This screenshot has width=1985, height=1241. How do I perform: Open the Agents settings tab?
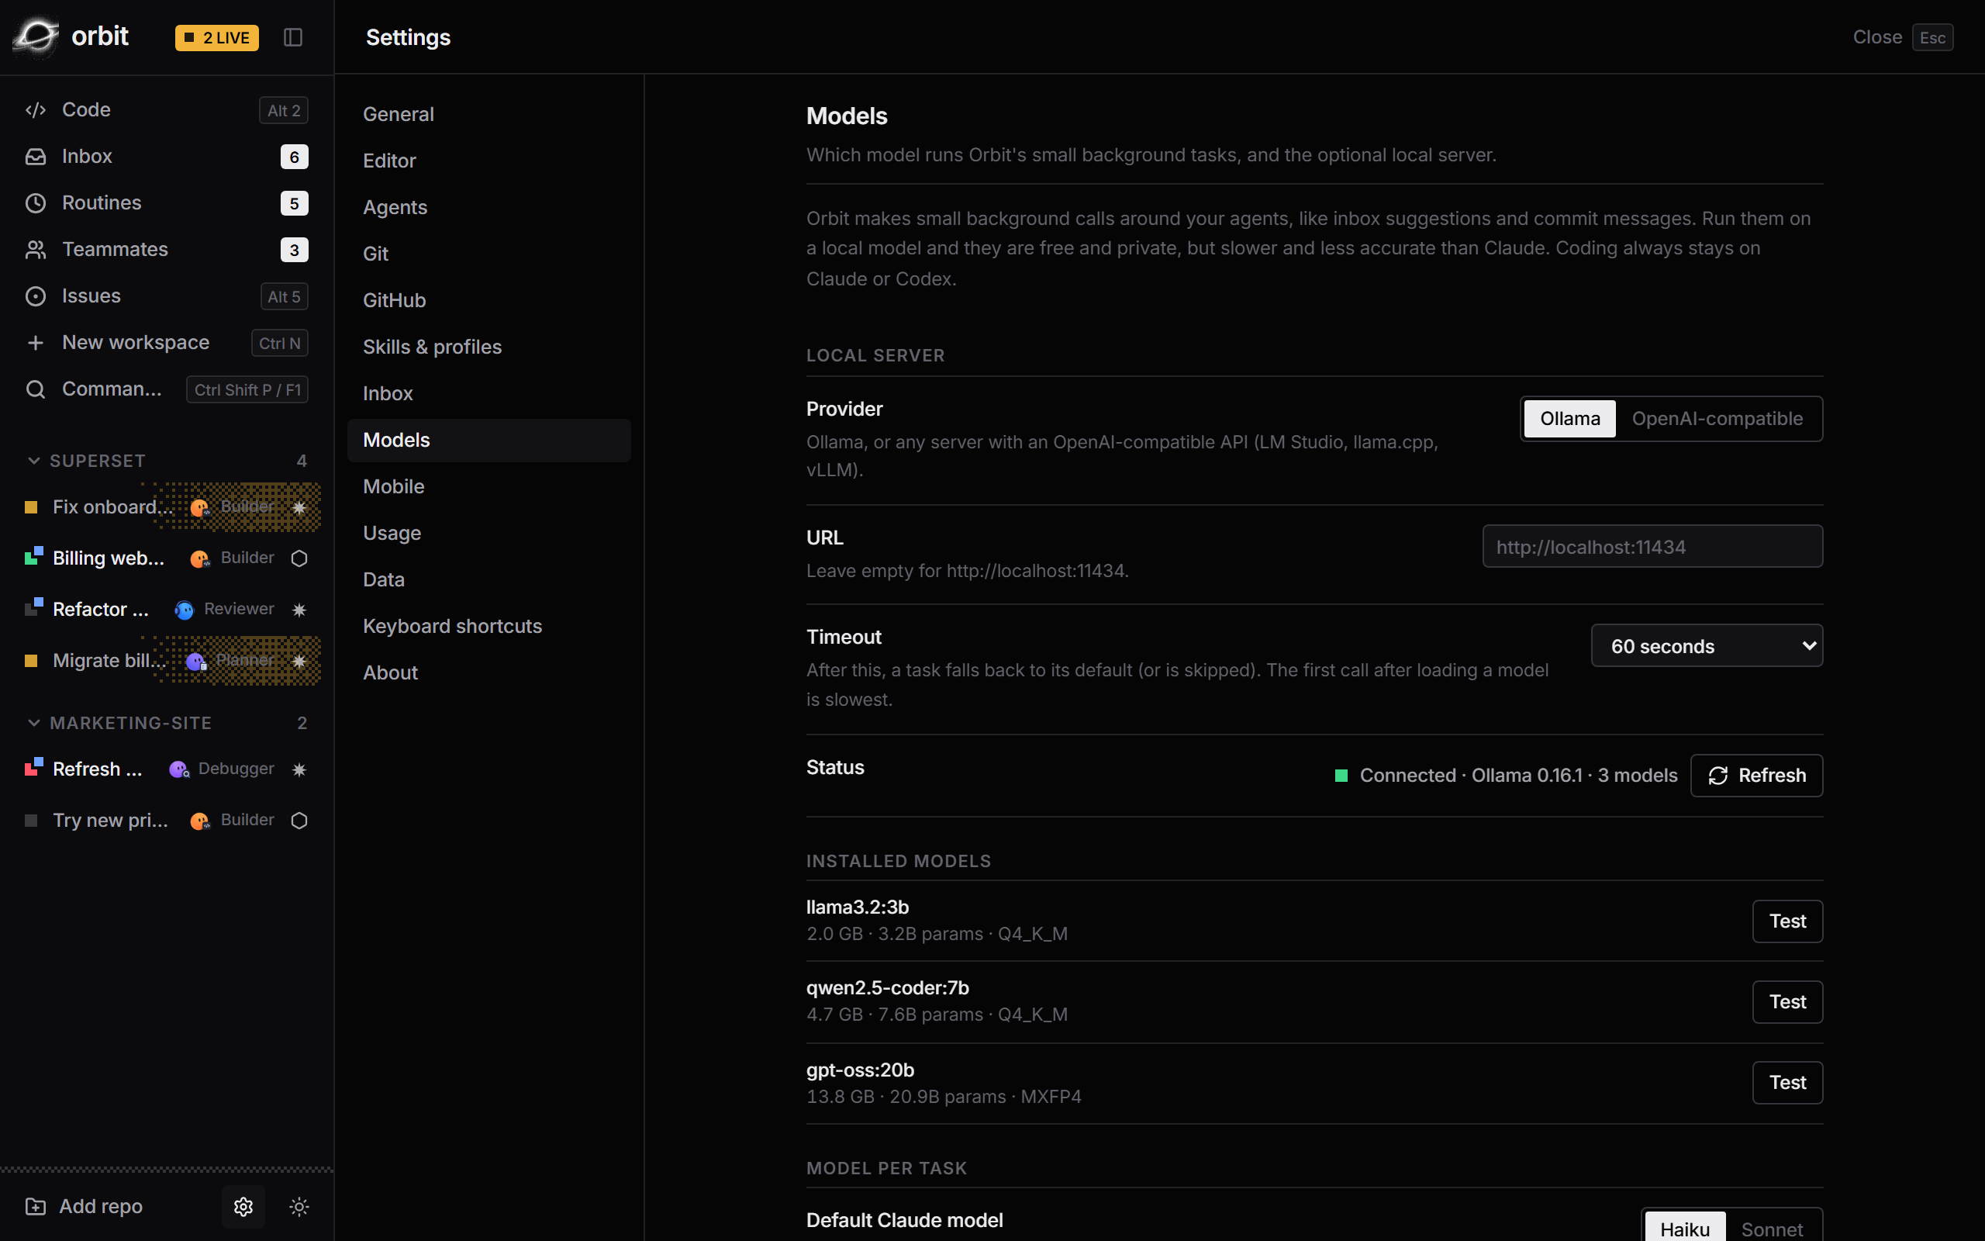click(x=488, y=207)
